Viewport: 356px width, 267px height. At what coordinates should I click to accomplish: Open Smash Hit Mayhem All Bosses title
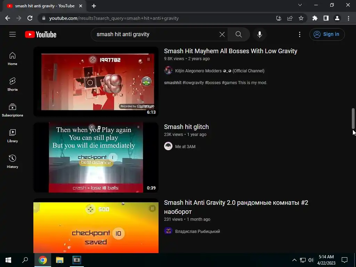coord(230,51)
